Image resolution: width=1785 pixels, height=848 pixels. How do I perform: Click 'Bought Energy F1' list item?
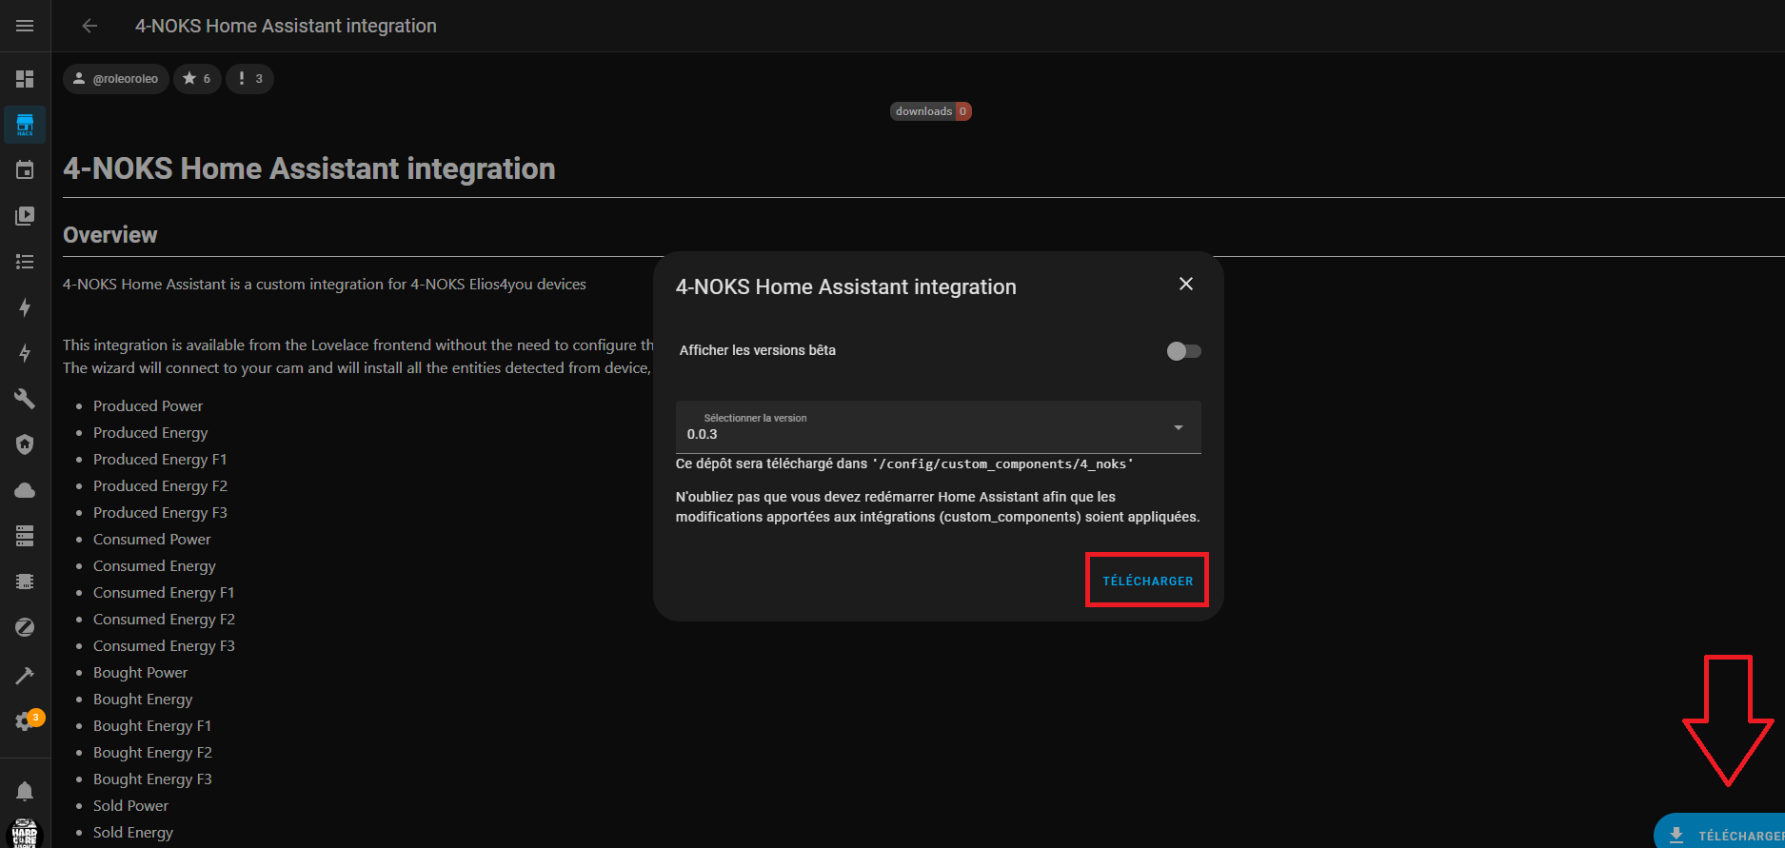pyautogui.click(x=152, y=726)
